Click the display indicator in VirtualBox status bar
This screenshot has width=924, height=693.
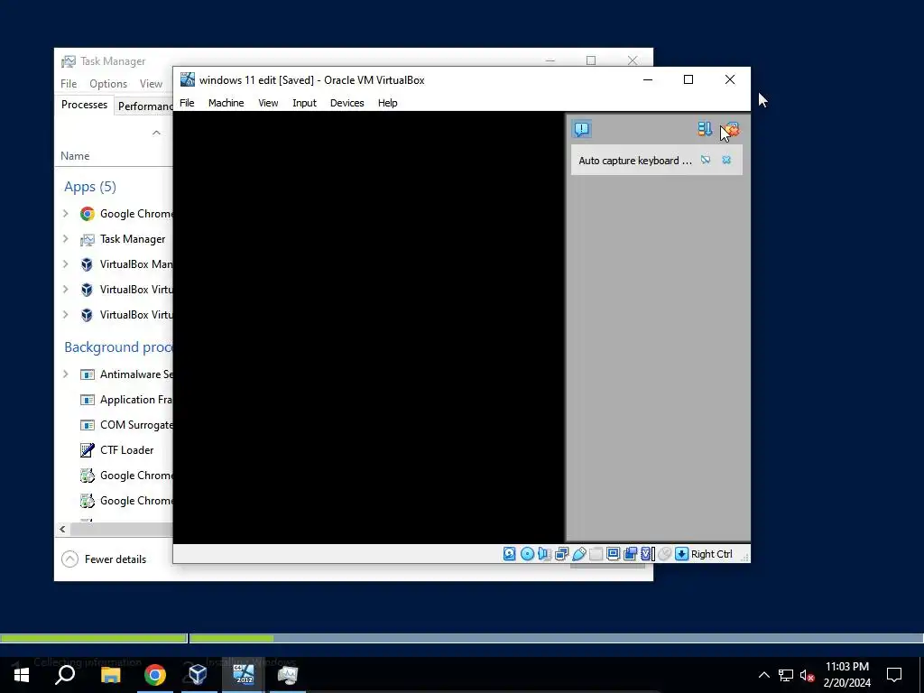coord(613,554)
